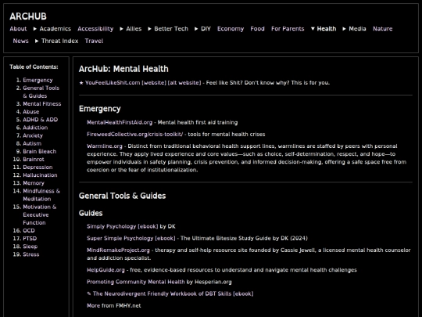Jump to Motivation & Executive Function section
The height and width of the screenshot is (317, 422).
tap(40, 214)
